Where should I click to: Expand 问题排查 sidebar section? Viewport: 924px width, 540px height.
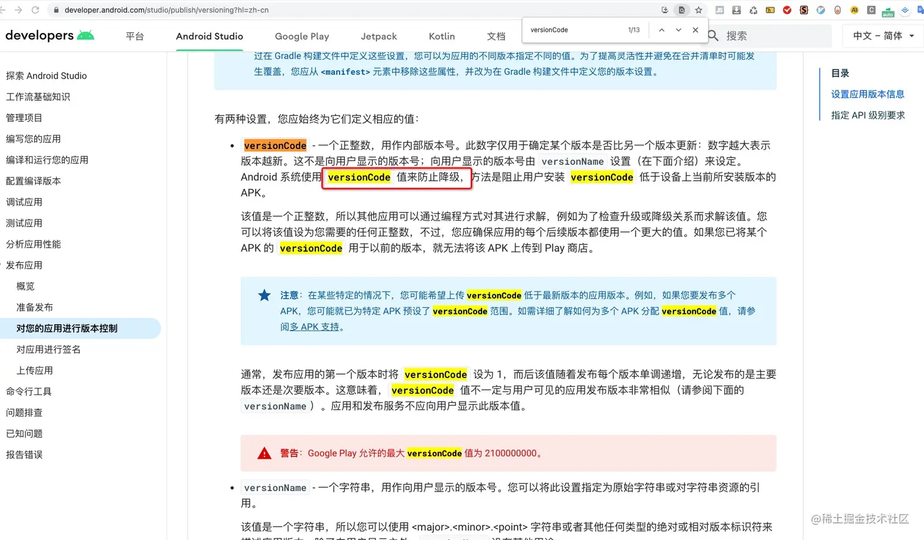point(24,413)
